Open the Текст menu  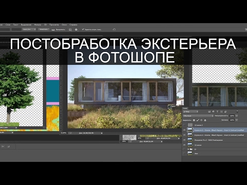15,25
